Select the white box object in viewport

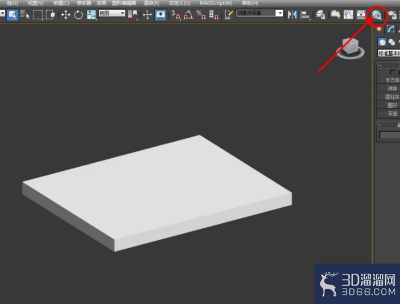157,193
